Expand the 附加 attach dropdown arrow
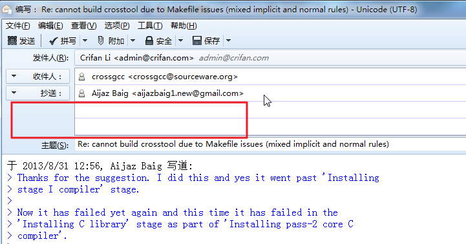 [133, 41]
